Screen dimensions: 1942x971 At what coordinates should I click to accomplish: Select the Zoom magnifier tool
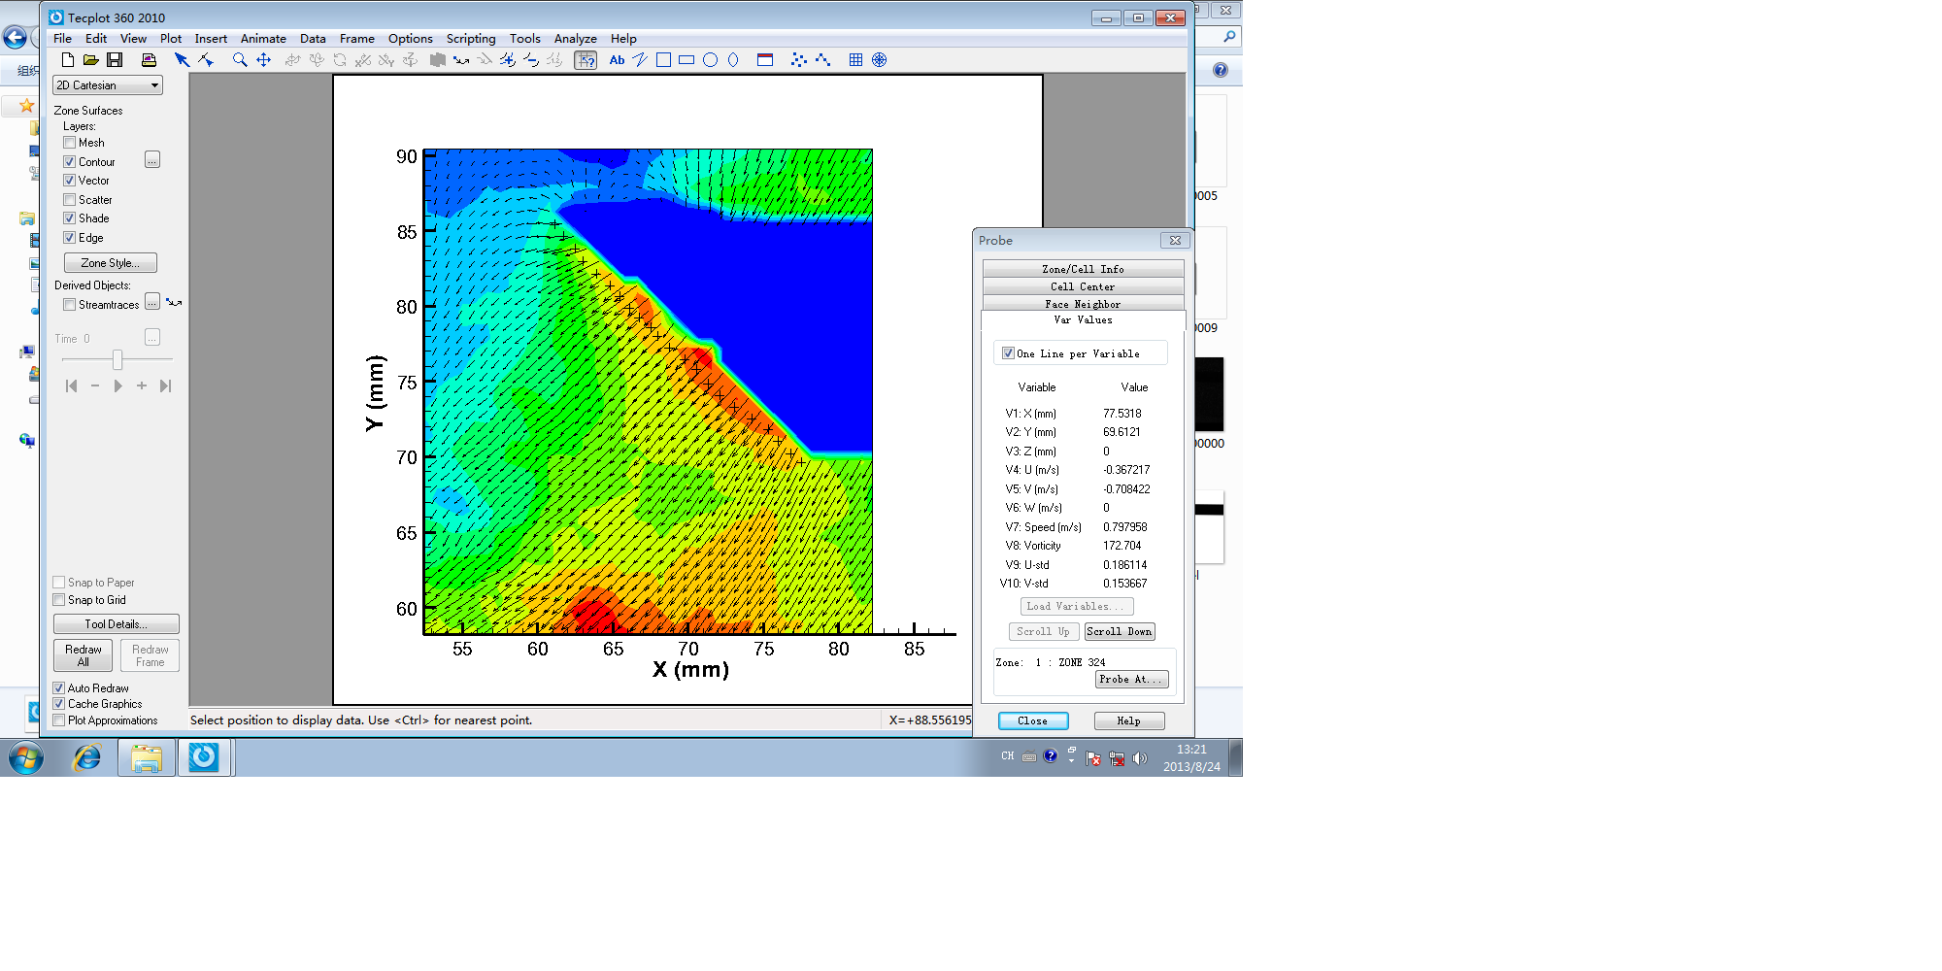[x=240, y=60]
